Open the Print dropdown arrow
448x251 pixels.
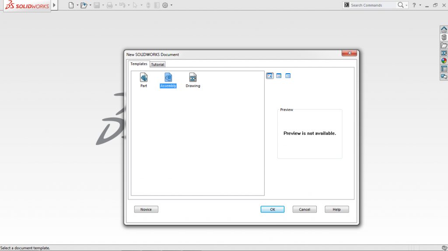click(115, 5)
